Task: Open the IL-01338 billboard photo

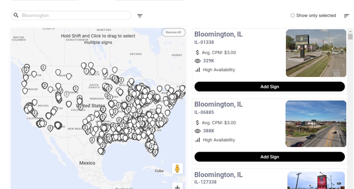Action: click(316, 53)
